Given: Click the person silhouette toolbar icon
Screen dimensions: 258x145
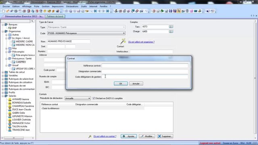Looking at the screenshot, I should (116, 11).
